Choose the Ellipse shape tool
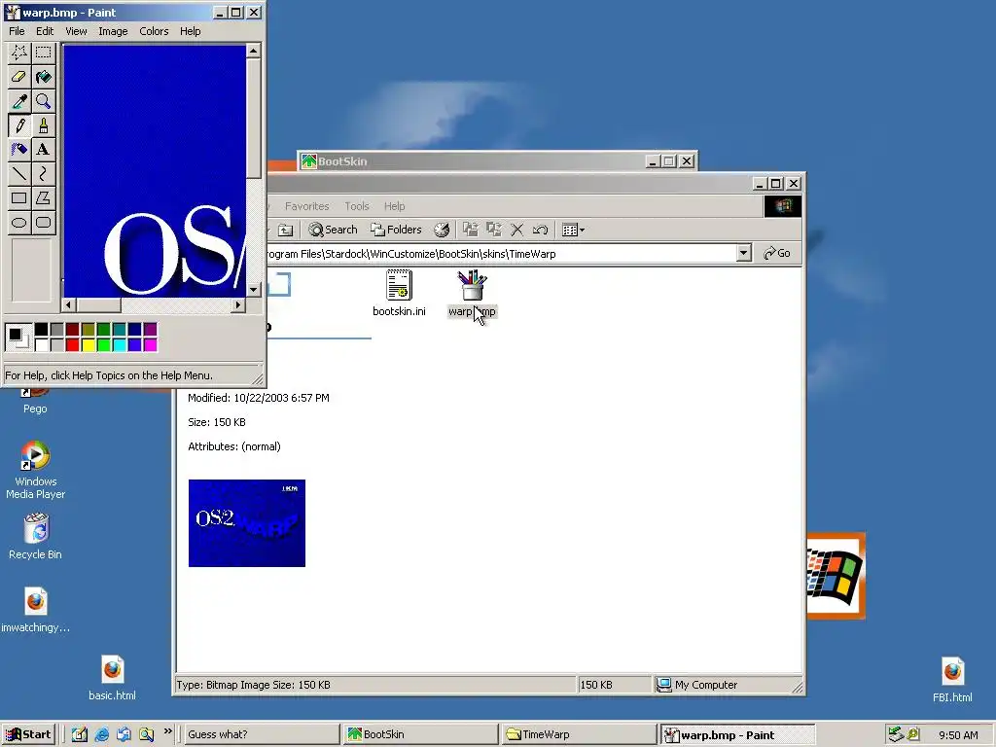This screenshot has height=747, width=996. point(19,222)
